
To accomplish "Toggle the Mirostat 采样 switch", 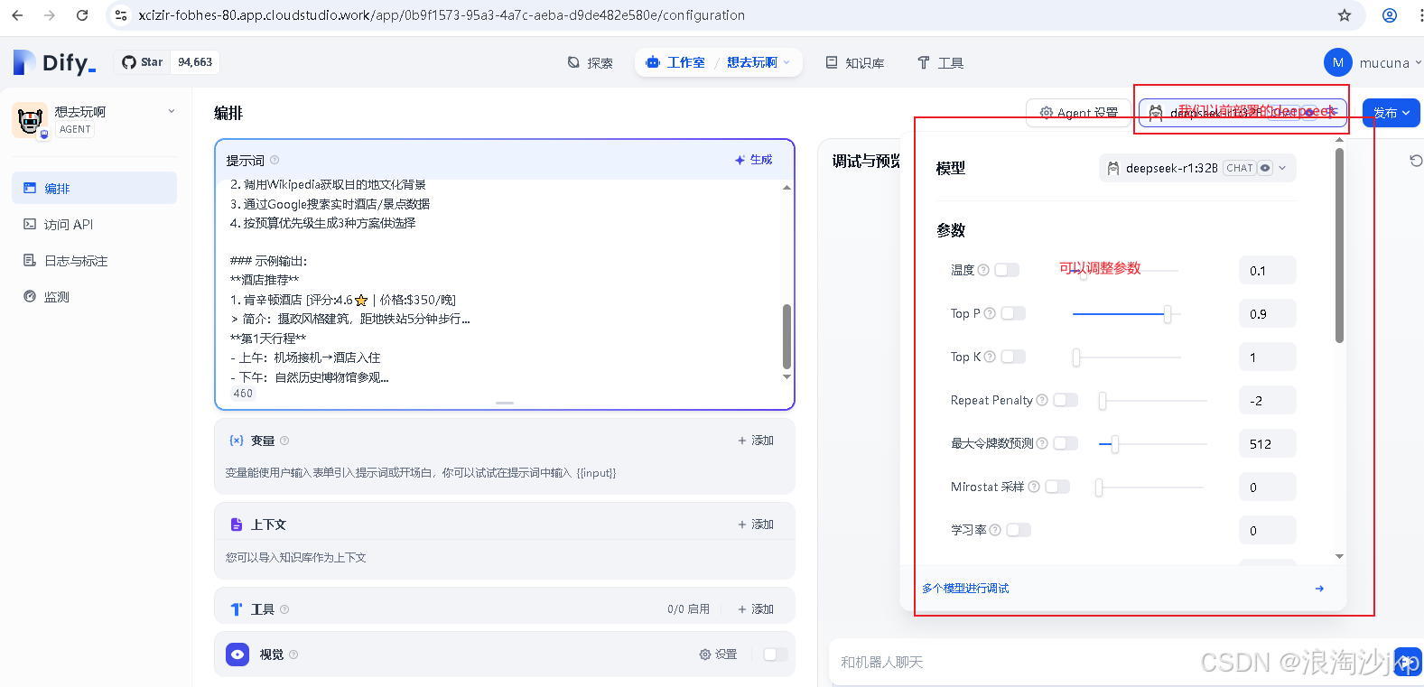I will [1057, 487].
